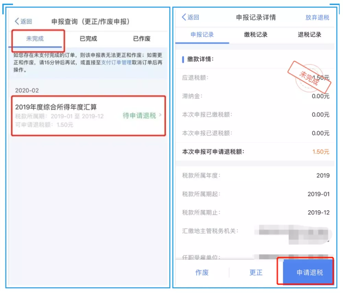Tap the chevron next to 待申请退税
This screenshot has width=343, height=293.
pyautogui.click(x=160, y=115)
